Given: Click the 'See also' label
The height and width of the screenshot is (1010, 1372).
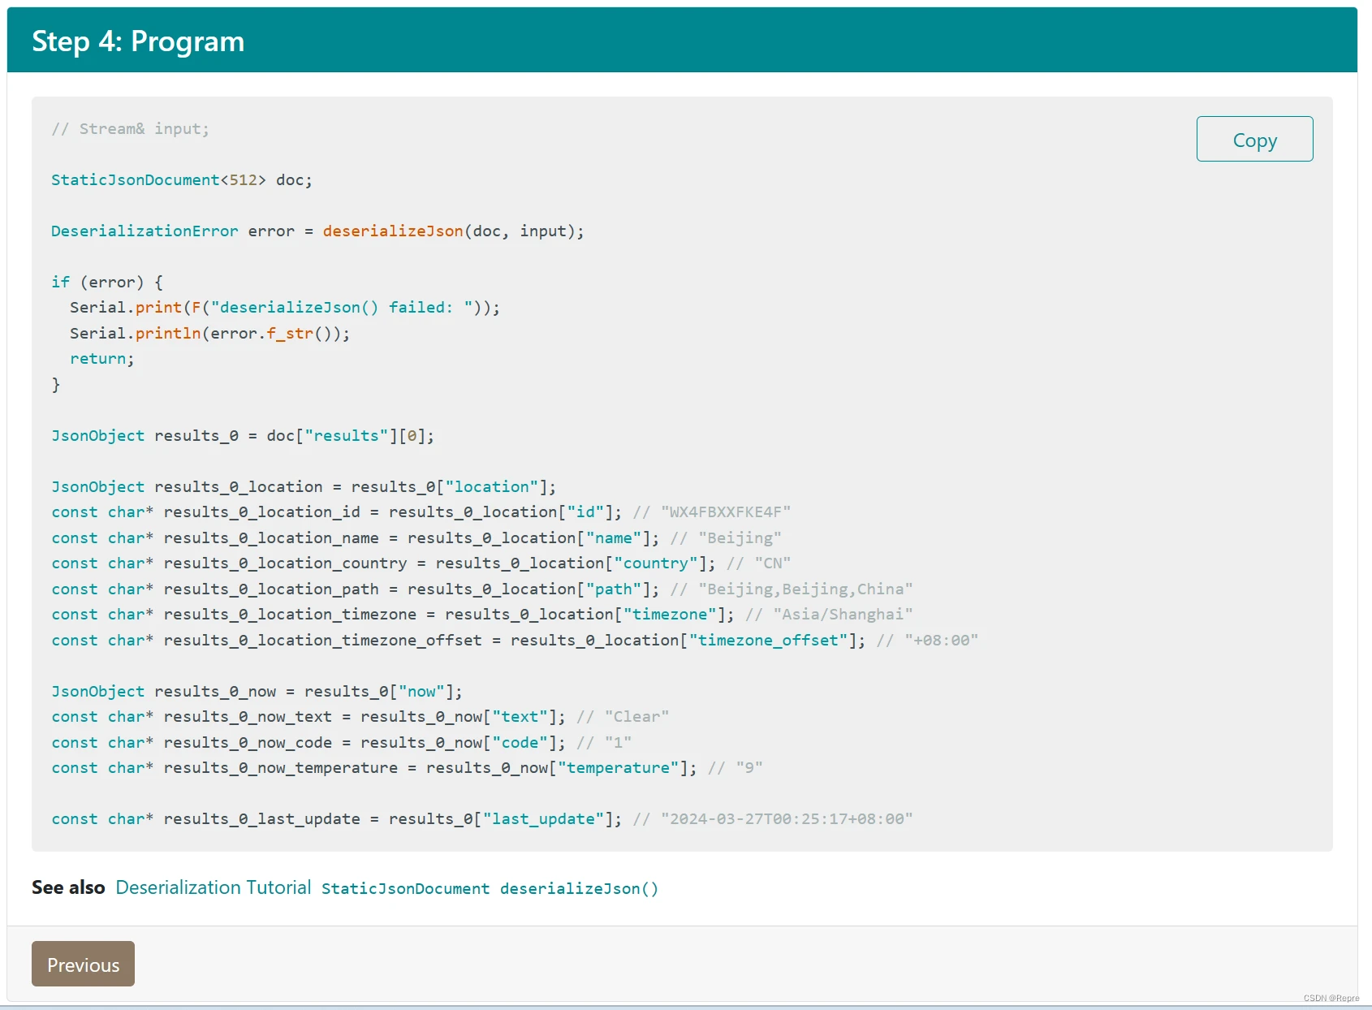Looking at the screenshot, I should [68, 887].
